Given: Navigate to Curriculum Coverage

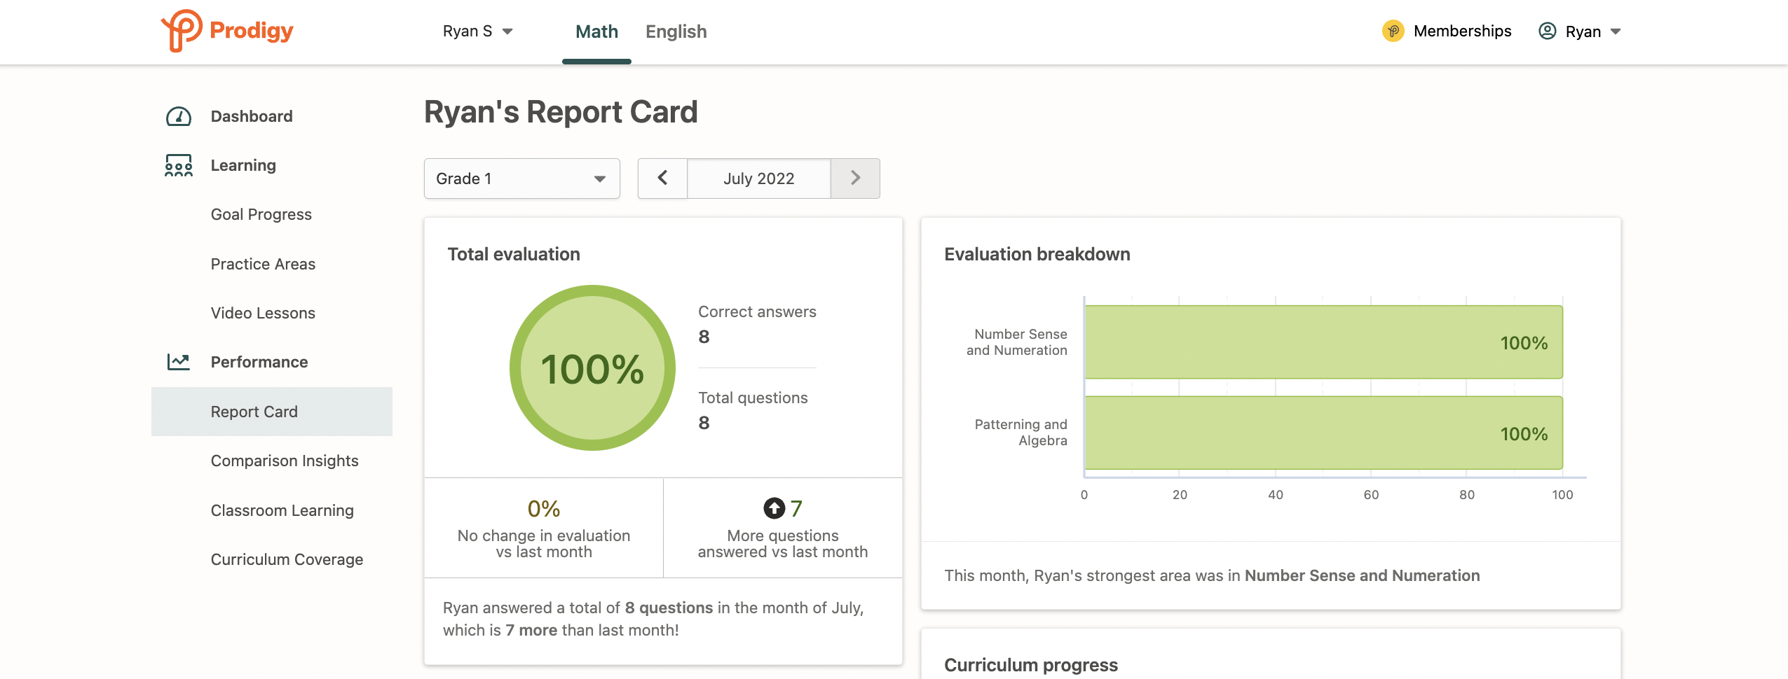Looking at the screenshot, I should point(287,559).
